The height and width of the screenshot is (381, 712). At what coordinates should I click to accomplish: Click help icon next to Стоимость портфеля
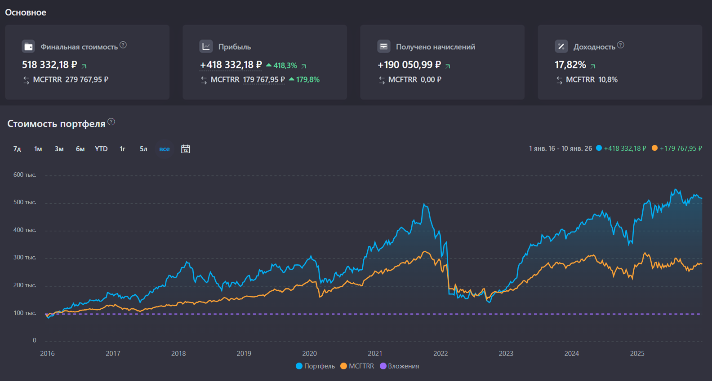(x=111, y=122)
